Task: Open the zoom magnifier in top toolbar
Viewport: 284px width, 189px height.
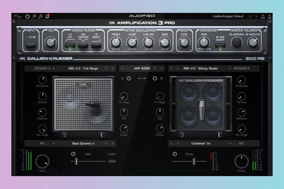Action: pos(34,16)
